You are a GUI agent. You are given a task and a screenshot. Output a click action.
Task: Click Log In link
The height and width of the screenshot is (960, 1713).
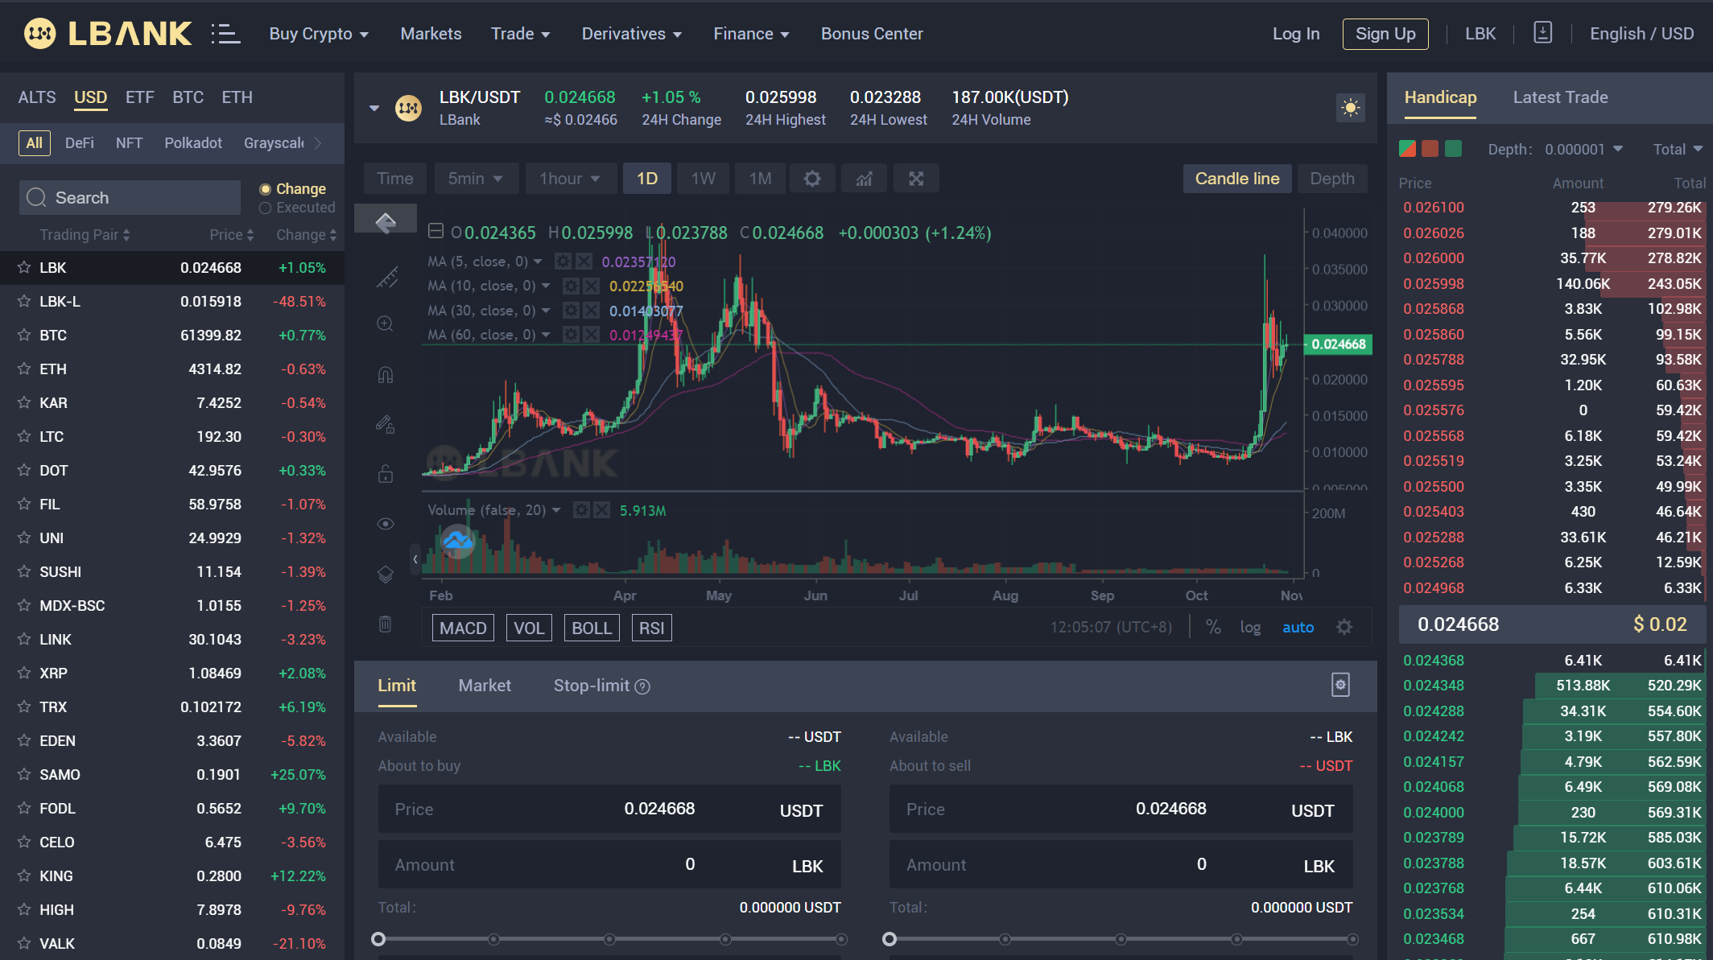point(1296,34)
